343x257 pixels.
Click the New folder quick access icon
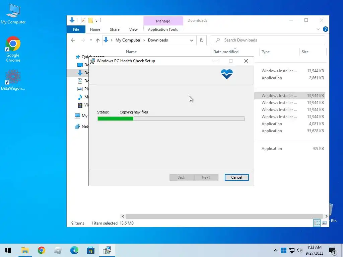tap(90, 20)
